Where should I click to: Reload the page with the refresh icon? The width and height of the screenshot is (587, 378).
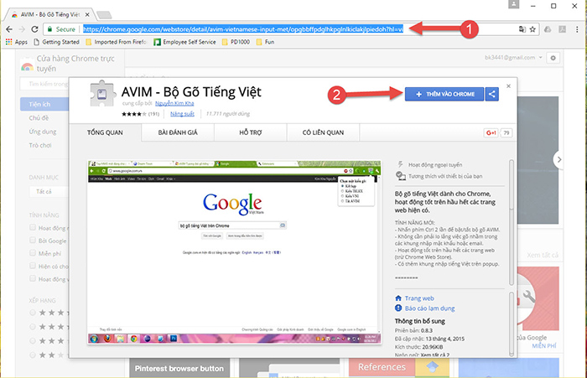coord(35,29)
